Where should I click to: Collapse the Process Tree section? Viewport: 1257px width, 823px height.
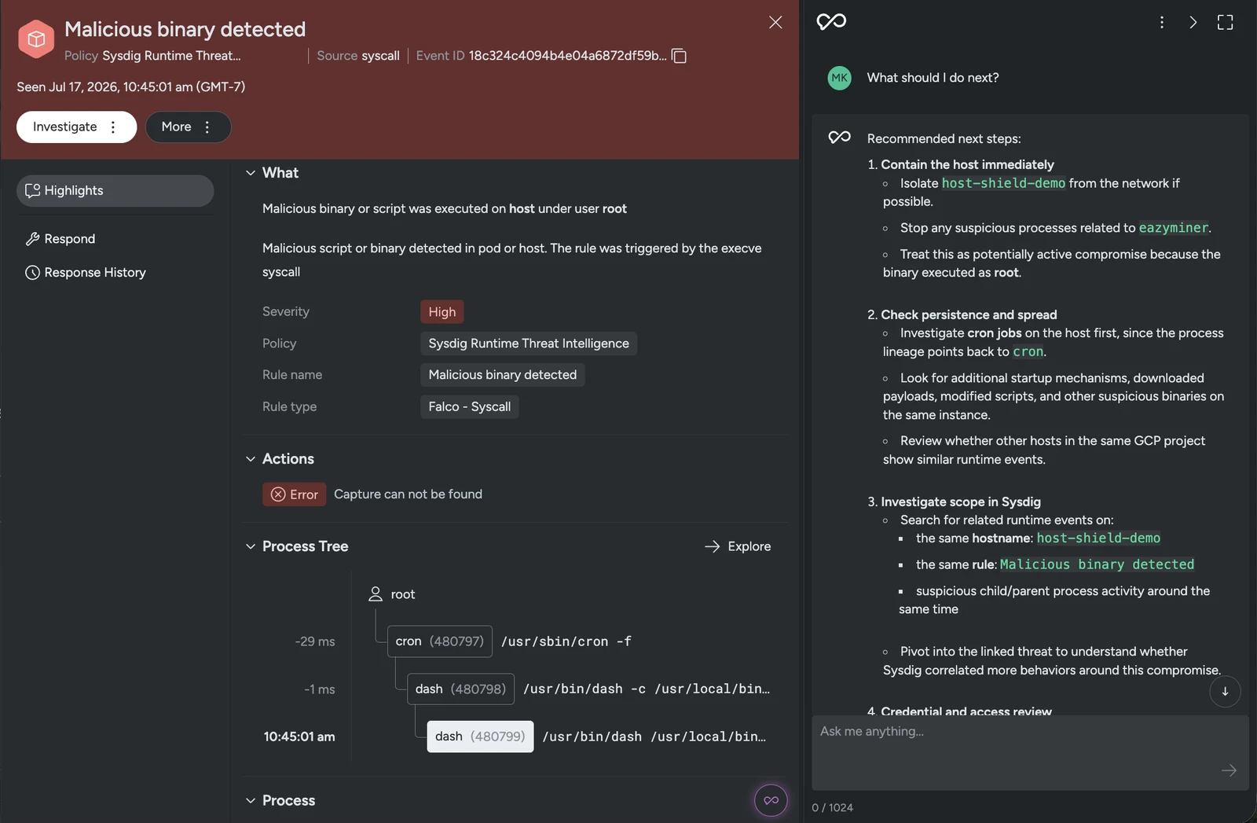[x=251, y=546]
